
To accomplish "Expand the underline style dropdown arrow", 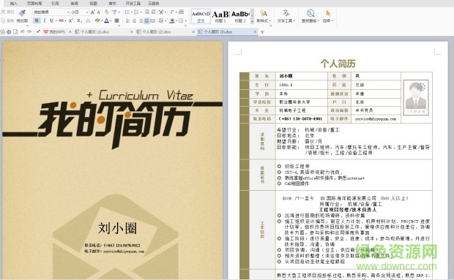I will click(56, 20).
